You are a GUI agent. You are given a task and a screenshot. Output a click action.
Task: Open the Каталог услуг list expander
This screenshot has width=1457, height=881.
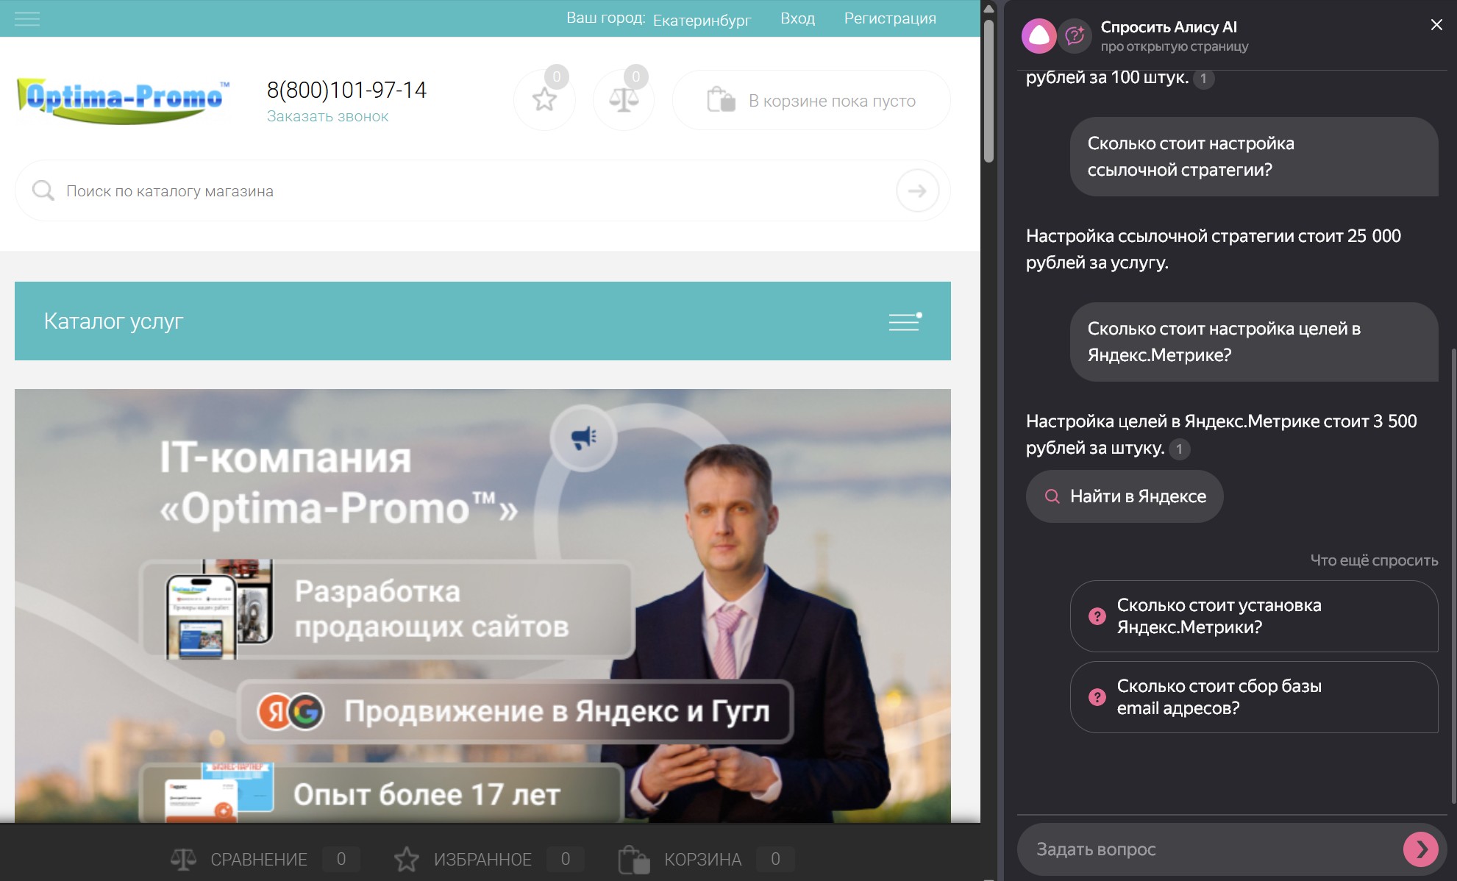[x=904, y=321]
